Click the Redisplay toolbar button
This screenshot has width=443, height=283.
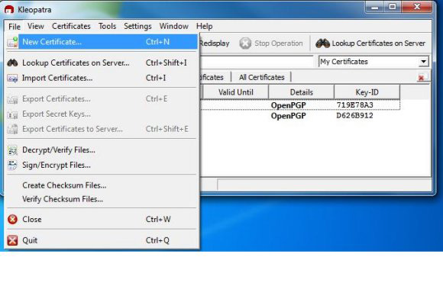click(x=215, y=43)
